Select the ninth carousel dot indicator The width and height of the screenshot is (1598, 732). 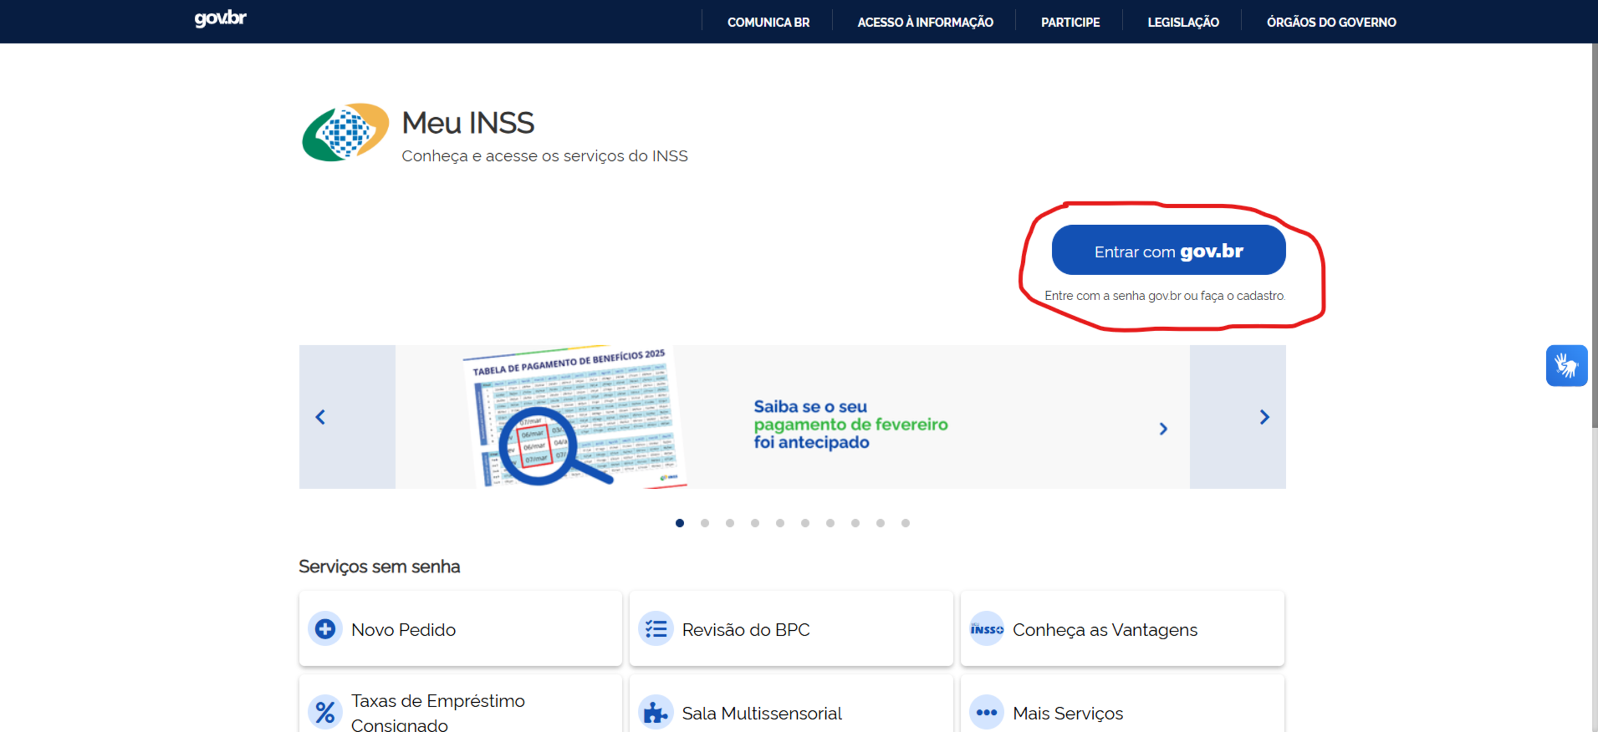[x=880, y=523]
